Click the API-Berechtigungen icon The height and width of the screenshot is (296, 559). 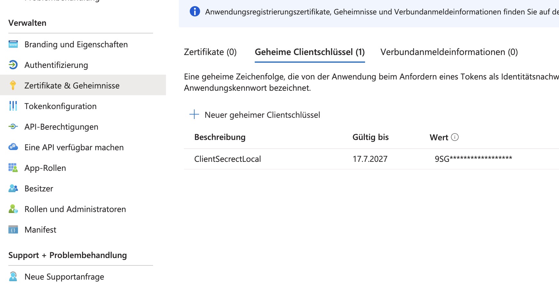coord(13,126)
